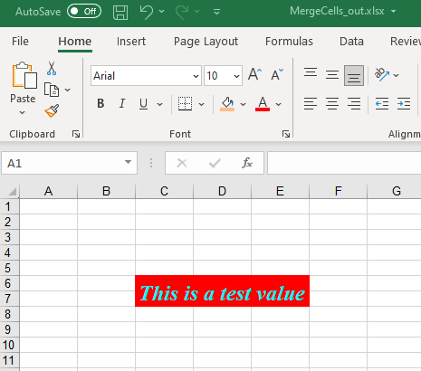Toggle Italic formatting
Screen dimensions: 421x371
[122, 104]
